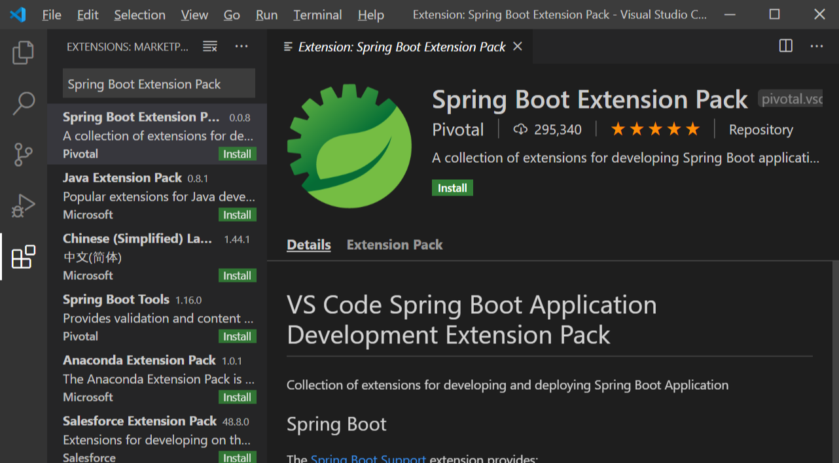Screen dimensions: 839x463
Task: Open the Run and Debug view
Action: point(24,206)
